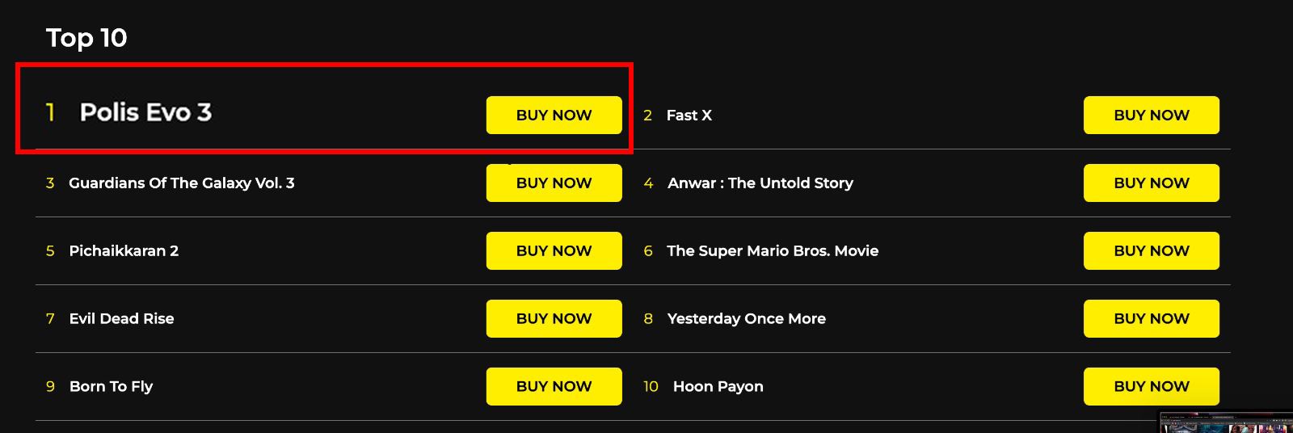Buy Anwar: The Untold Story tickets
The image size is (1293, 433).
(x=1151, y=183)
